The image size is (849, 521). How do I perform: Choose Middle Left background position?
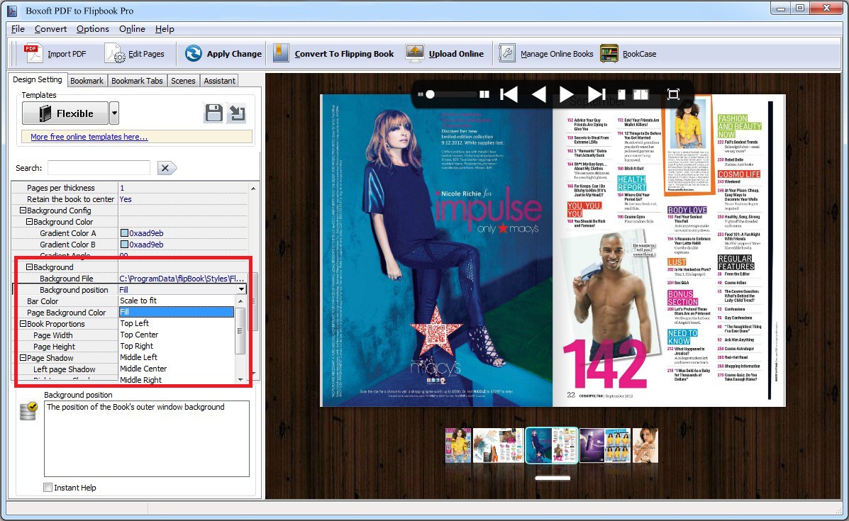click(x=177, y=358)
